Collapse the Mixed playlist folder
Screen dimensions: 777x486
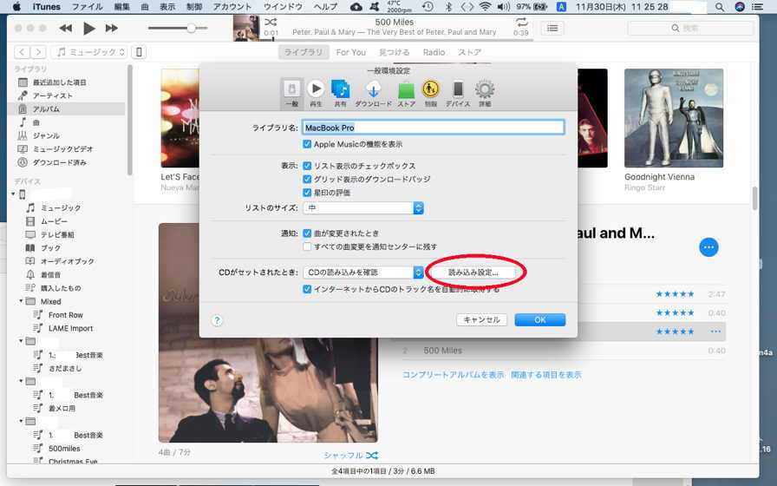tap(22, 301)
